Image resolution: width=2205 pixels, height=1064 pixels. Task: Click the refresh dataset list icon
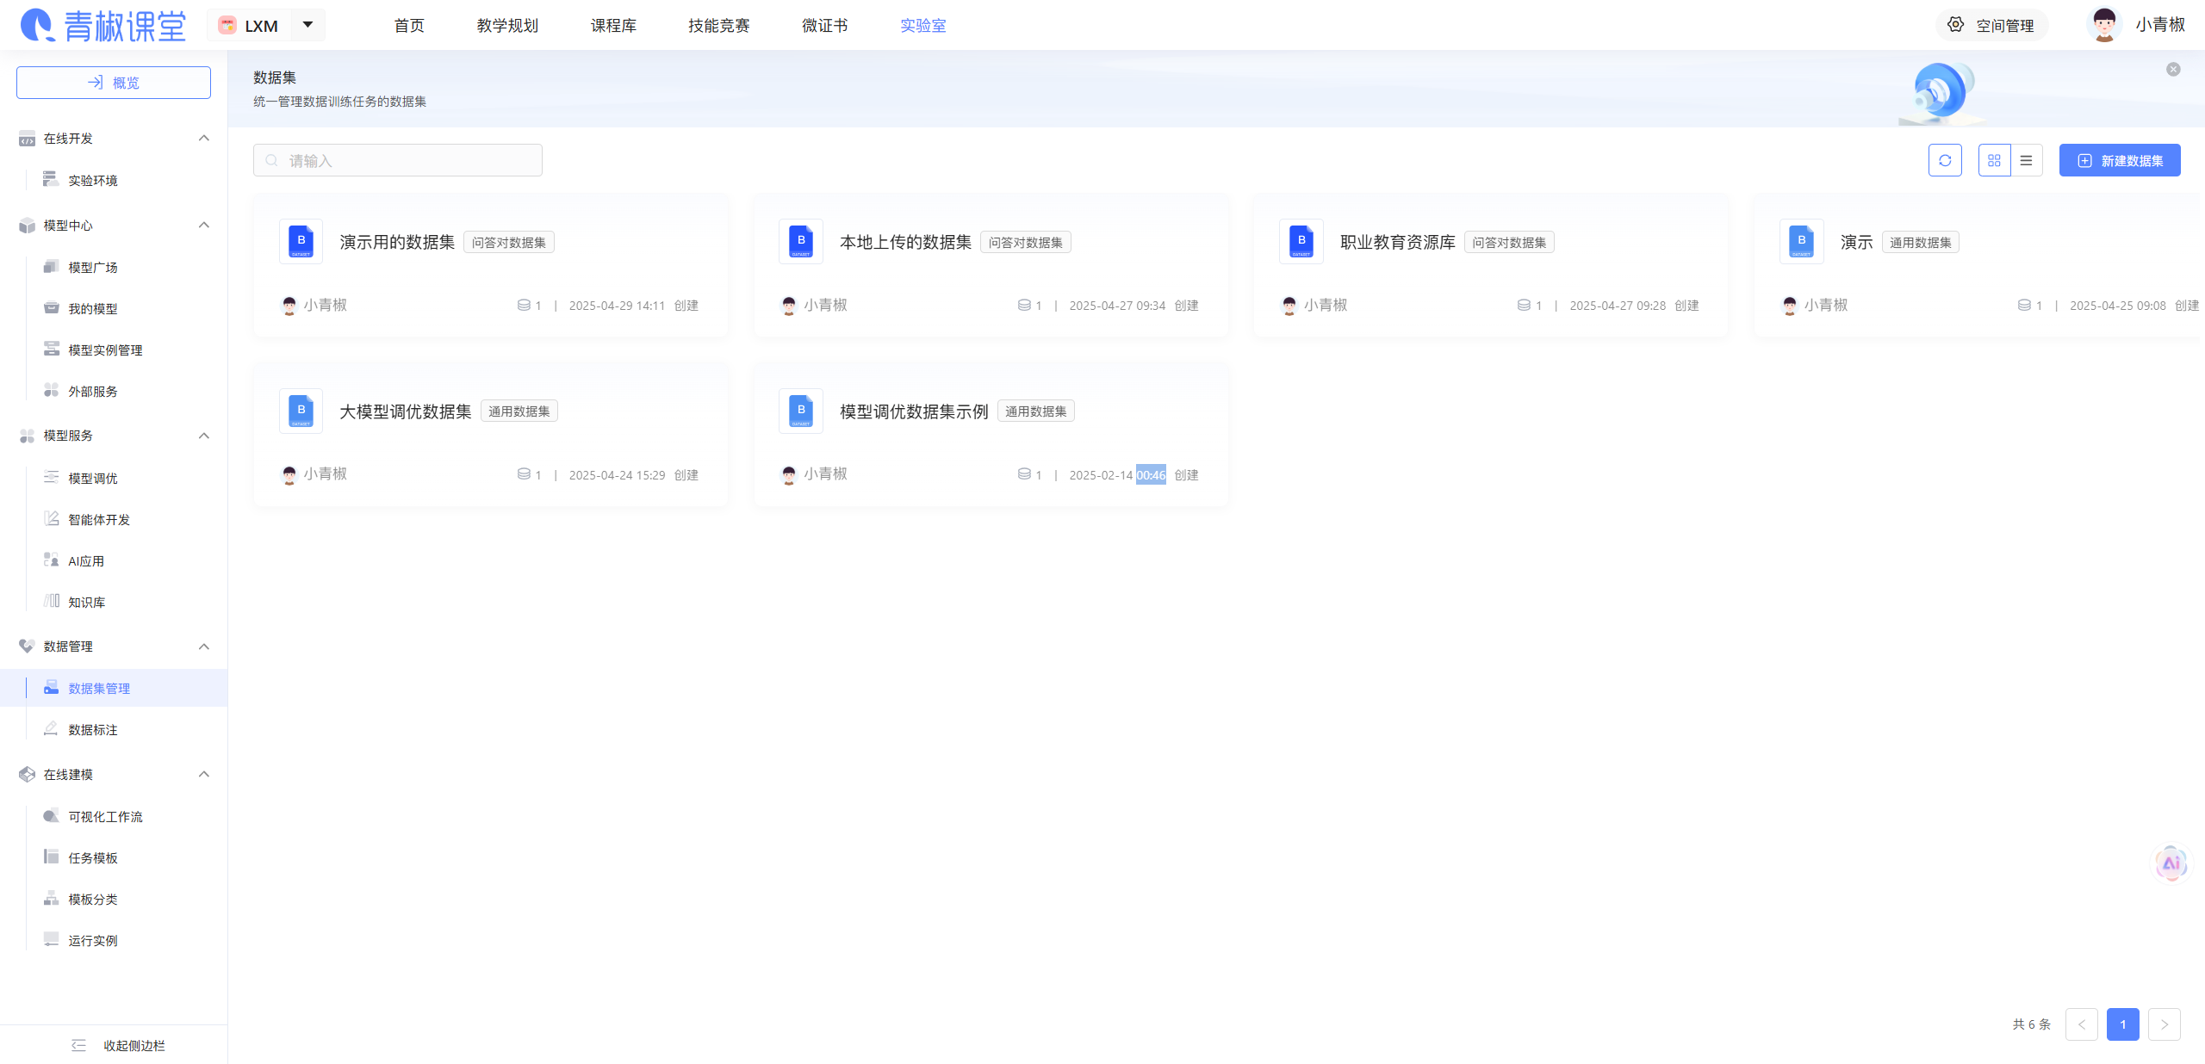pyautogui.click(x=1944, y=160)
